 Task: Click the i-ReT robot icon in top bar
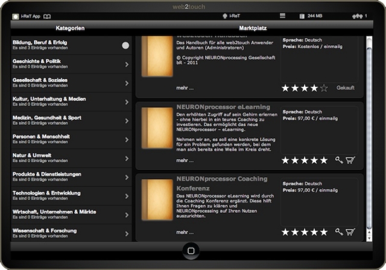(x=226, y=16)
